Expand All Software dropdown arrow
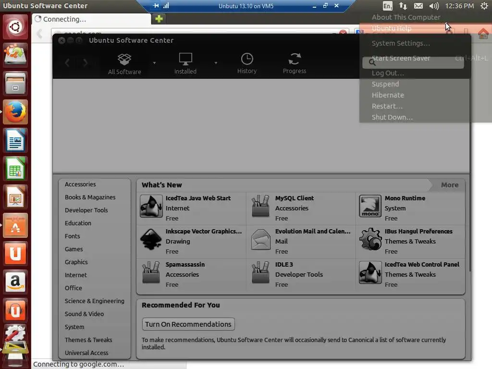492x369 pixels. 154,63
